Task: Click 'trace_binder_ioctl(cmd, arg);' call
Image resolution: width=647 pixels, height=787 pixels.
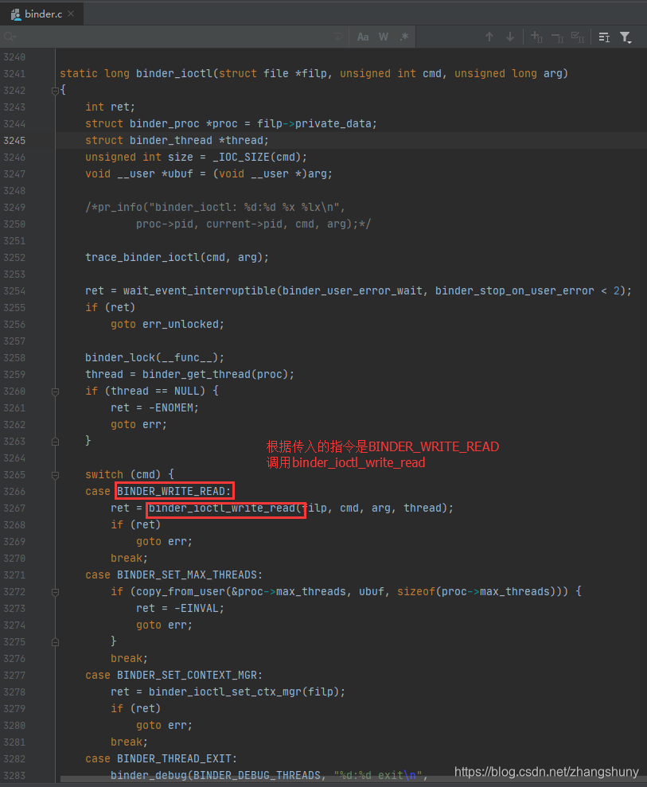Action: tap(177, 258)
